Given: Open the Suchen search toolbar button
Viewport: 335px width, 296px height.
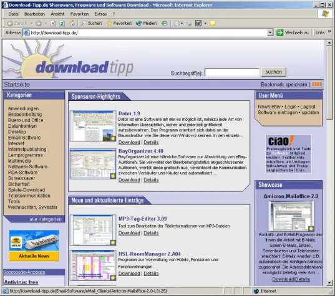Looking at the screenshot, I should point(91,23).
